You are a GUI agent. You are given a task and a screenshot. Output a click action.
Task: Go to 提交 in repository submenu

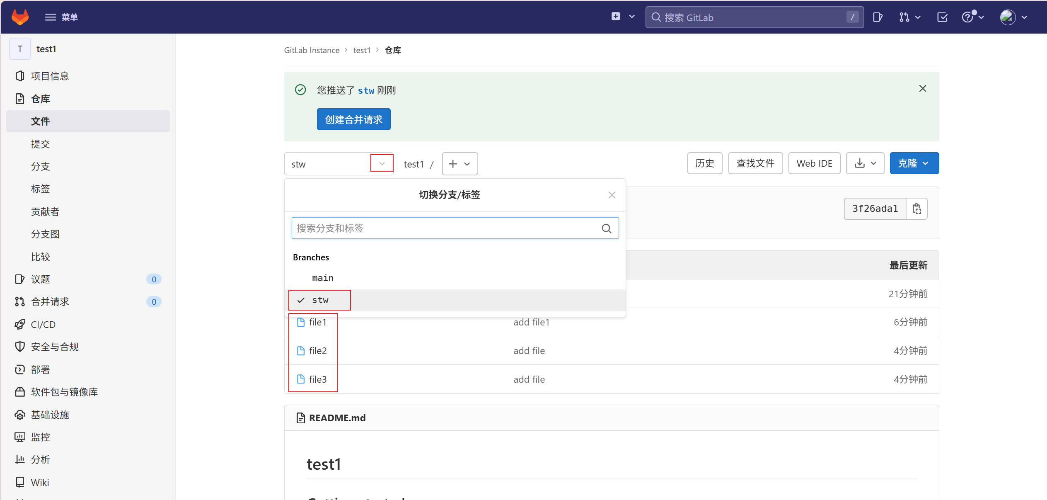(40, 144)
